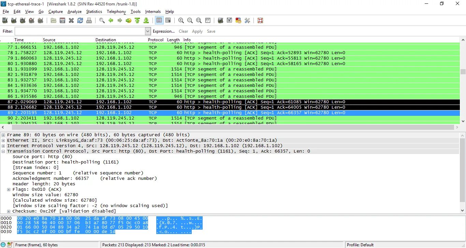Reload this capture file
This screenshot has width=466, height=248.
tap(80, 20)
